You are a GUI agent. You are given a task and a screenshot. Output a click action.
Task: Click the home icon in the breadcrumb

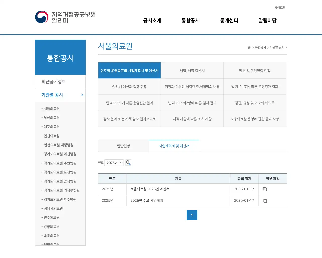pos(249,47)
